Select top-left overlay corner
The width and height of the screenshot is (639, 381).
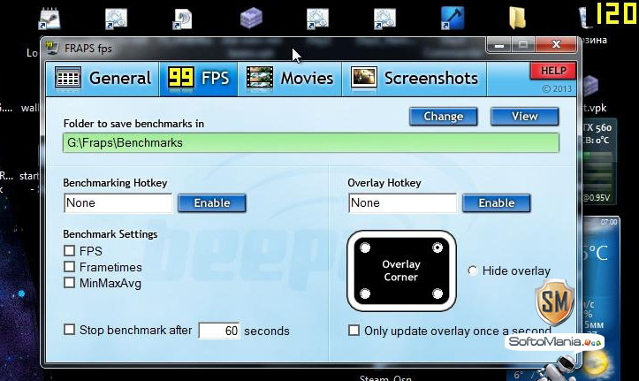click(365, 248)
